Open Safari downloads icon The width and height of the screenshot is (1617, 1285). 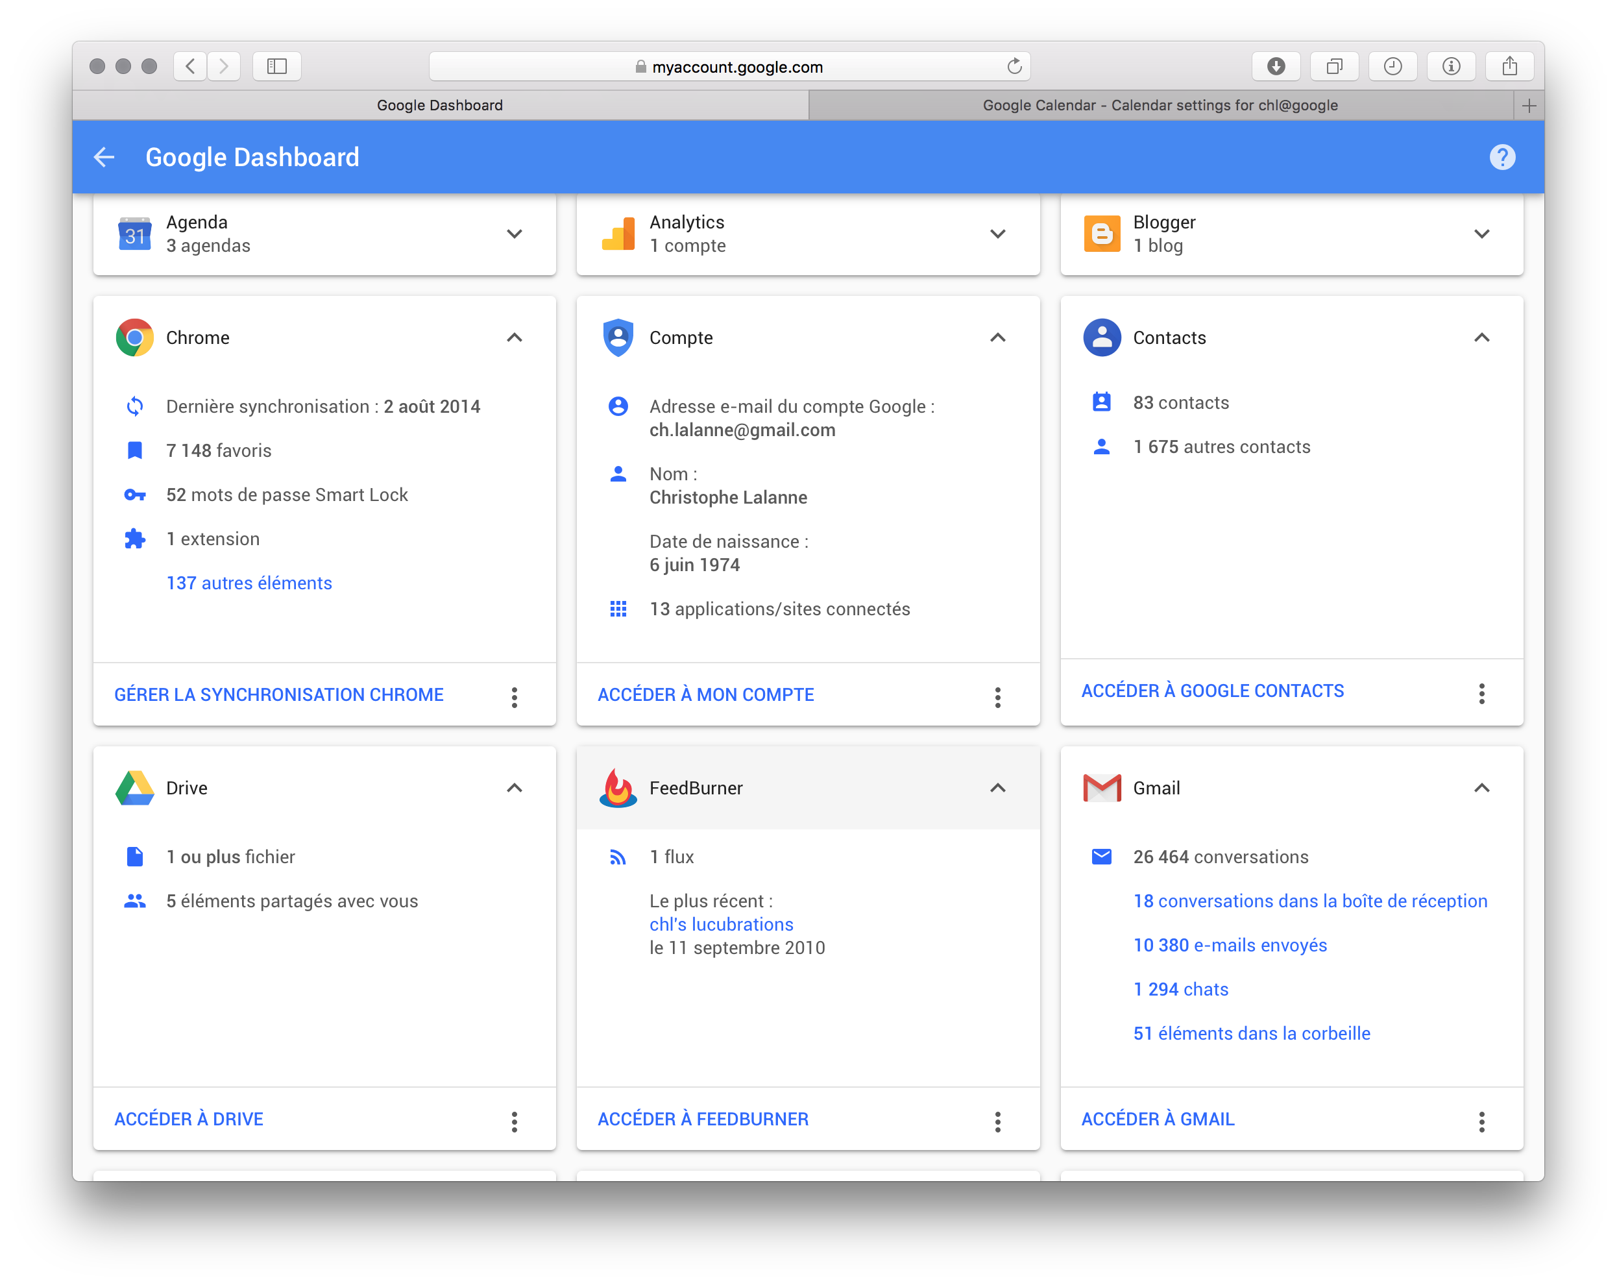tap(1276, 67)
